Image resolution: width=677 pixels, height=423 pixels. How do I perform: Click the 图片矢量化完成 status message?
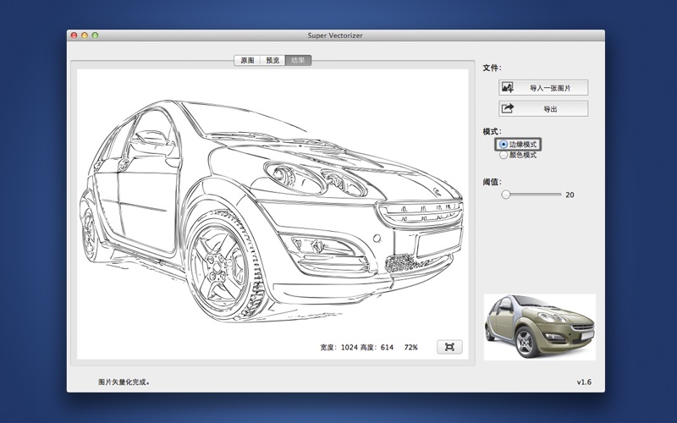124,382
